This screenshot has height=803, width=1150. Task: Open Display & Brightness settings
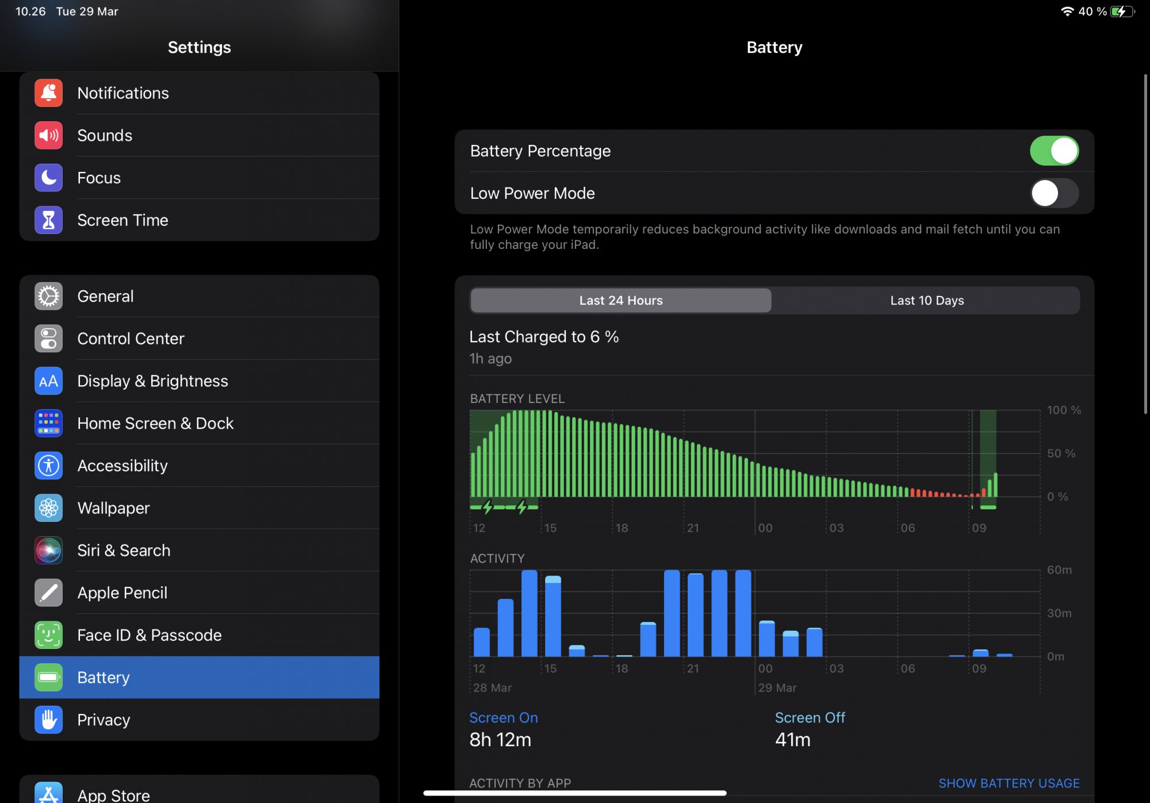pyautogui.click(x=152, y=381)
